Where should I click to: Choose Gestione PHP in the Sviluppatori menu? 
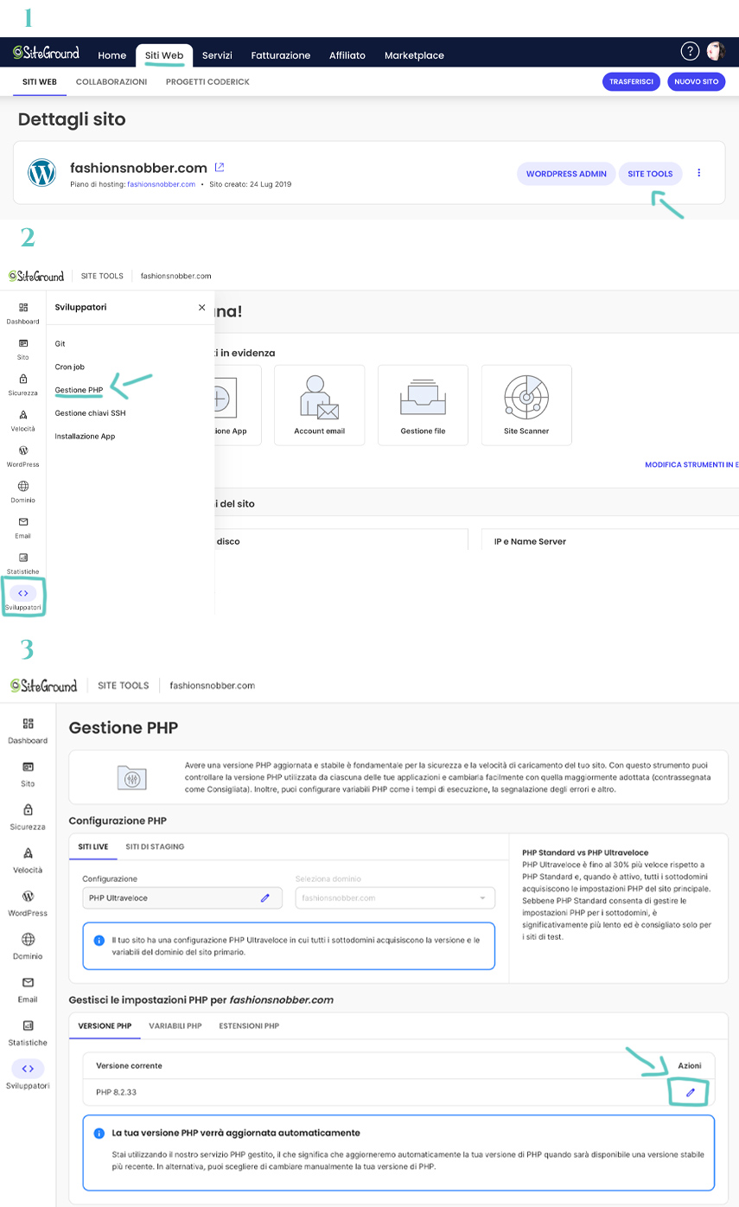pyautogui.click(x=79, y=390)
